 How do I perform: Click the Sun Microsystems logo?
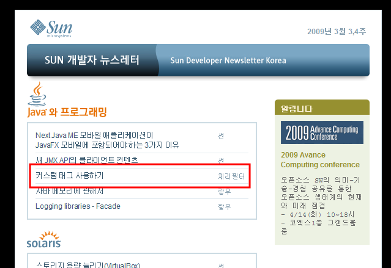(51, 28)
